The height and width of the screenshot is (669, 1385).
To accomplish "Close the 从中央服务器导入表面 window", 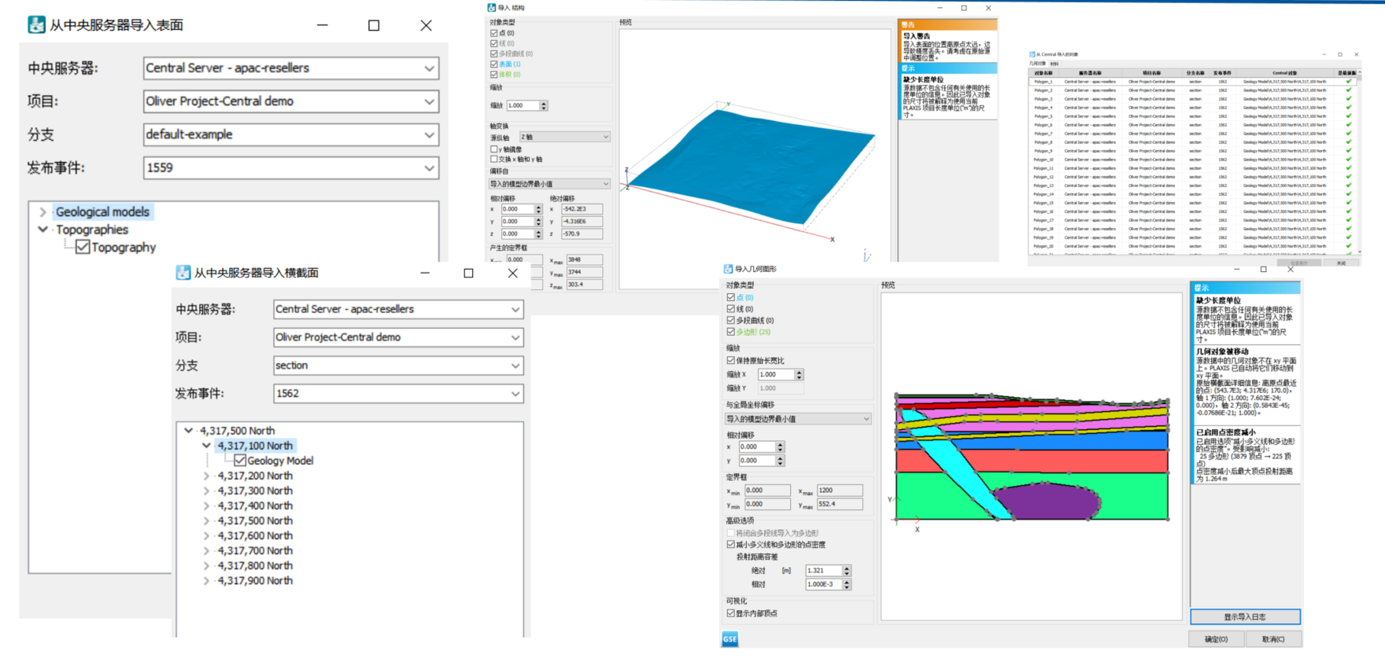I will point(426,25).
